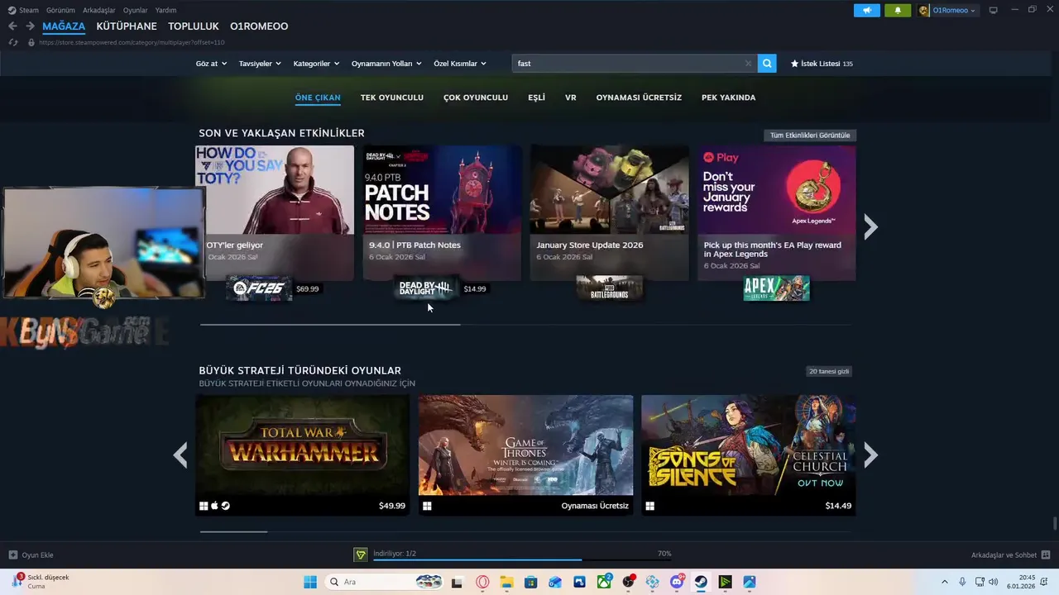Click the İstek Listesi star icon

point(794,64)
